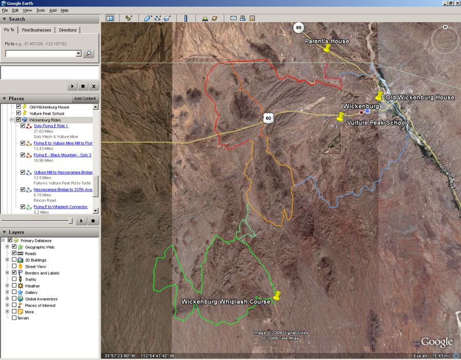This screenshot has width=461, height=360.
Task: Open Hassayampa Bridge to 337th Ave link
Action: [x=63, y=189]
